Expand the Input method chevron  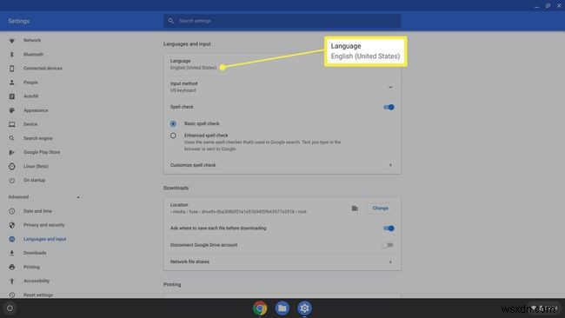tap(390, 87)
